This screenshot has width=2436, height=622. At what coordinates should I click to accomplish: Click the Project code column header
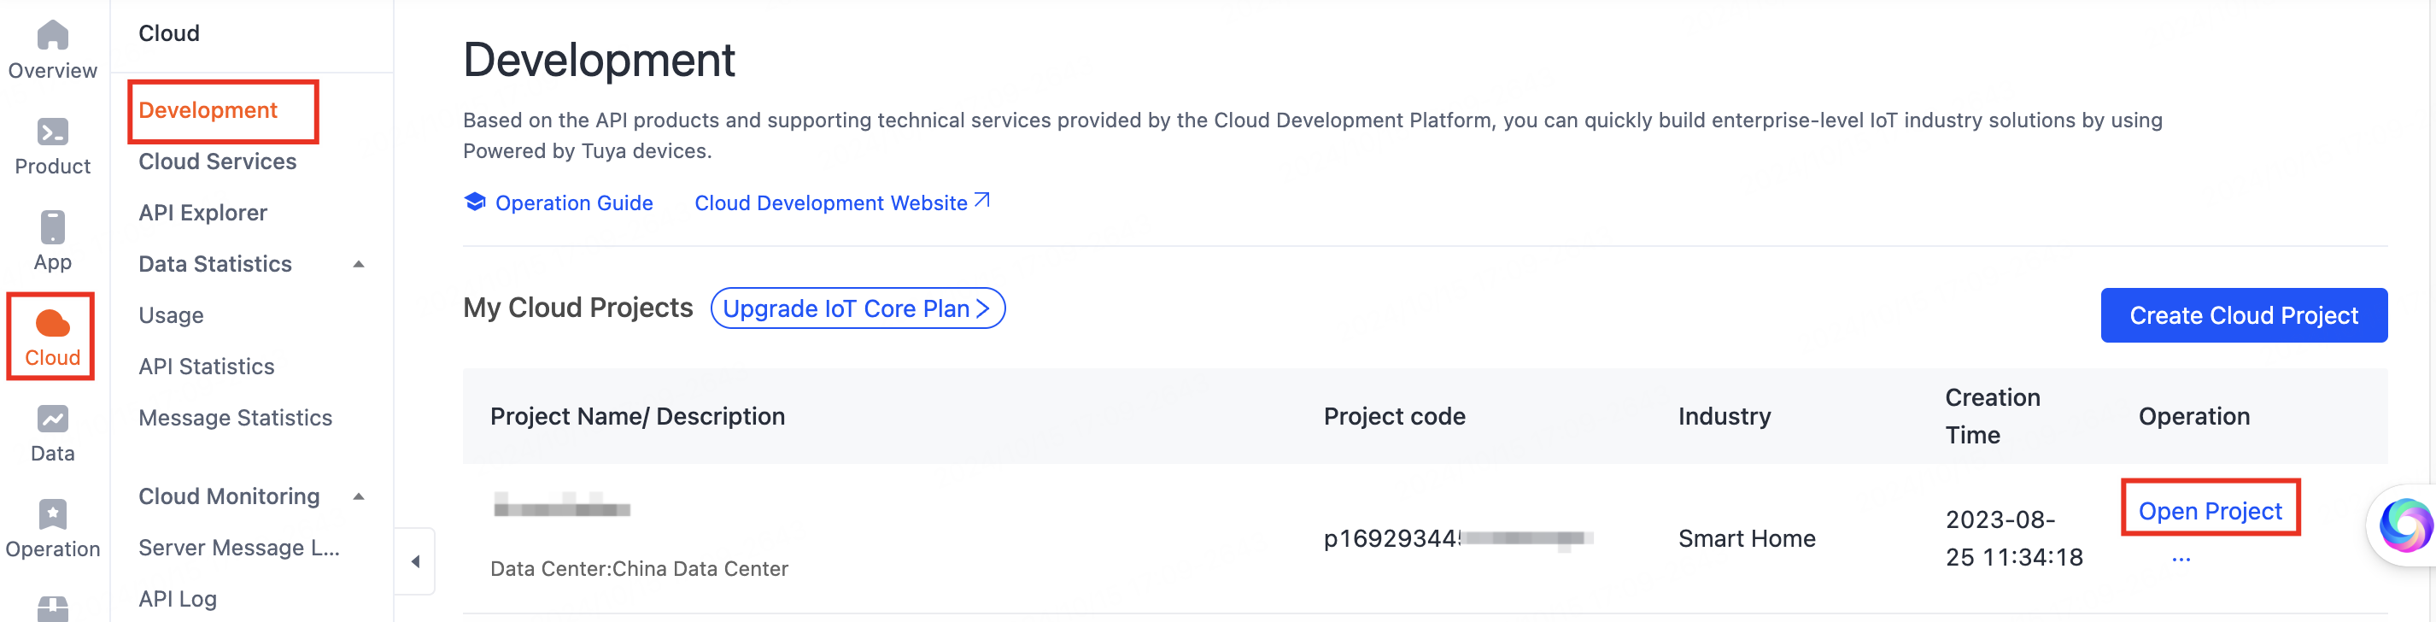[x=1394, y=417]
